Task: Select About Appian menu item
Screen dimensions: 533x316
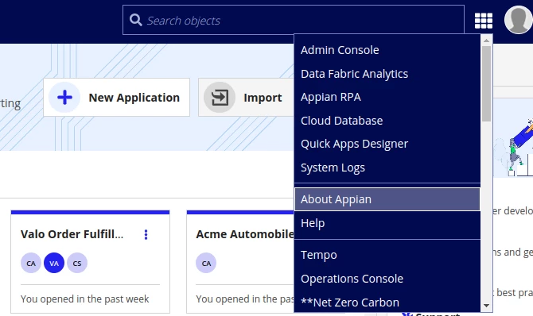Action: click(x=387, y=199)
